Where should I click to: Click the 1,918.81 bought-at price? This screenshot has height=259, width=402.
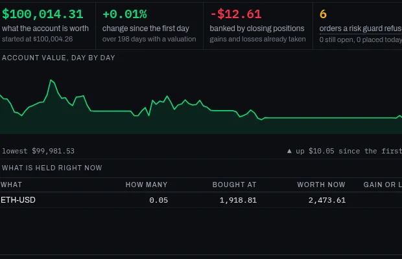click(238, 200)
